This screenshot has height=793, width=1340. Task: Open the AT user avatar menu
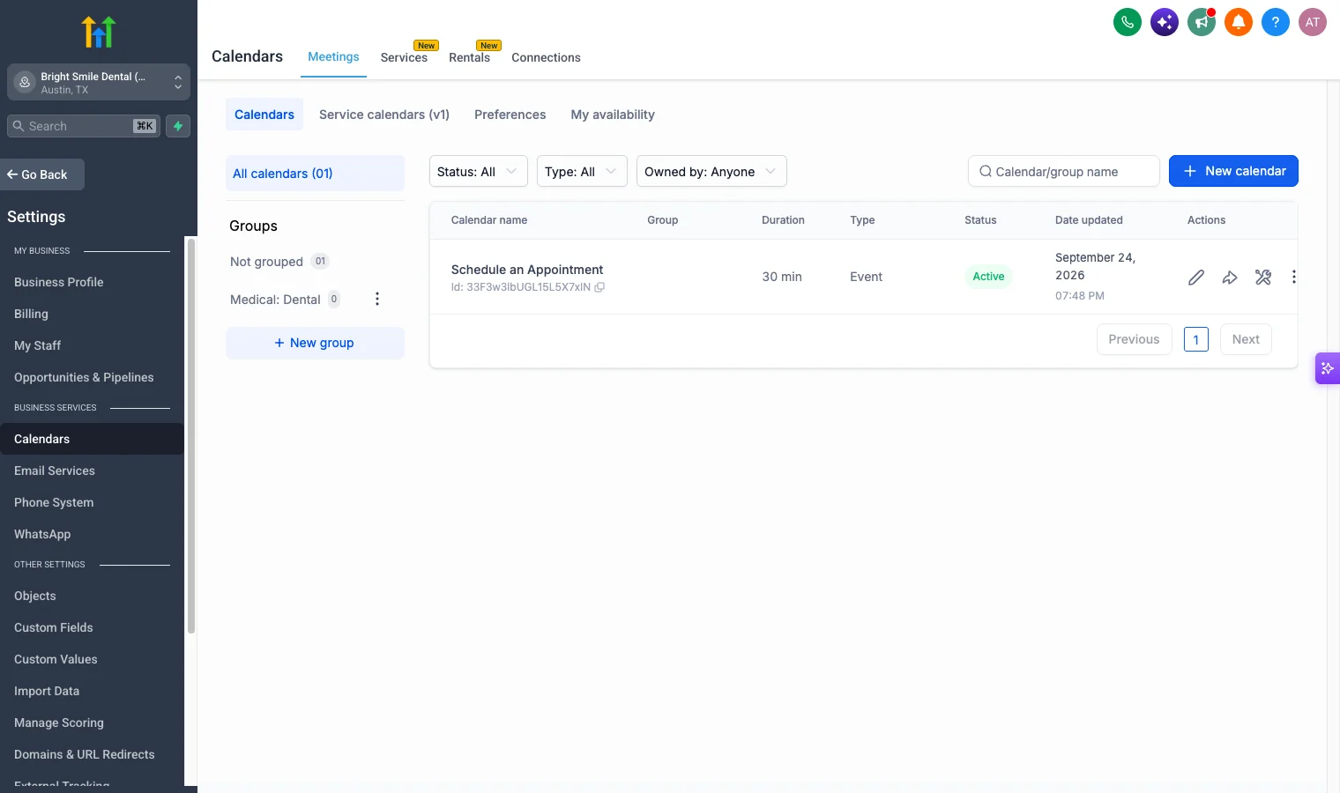[1313, 22]
